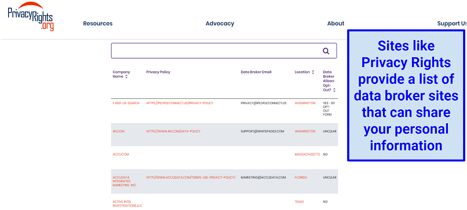Click the Florida location link

point(301,177)
